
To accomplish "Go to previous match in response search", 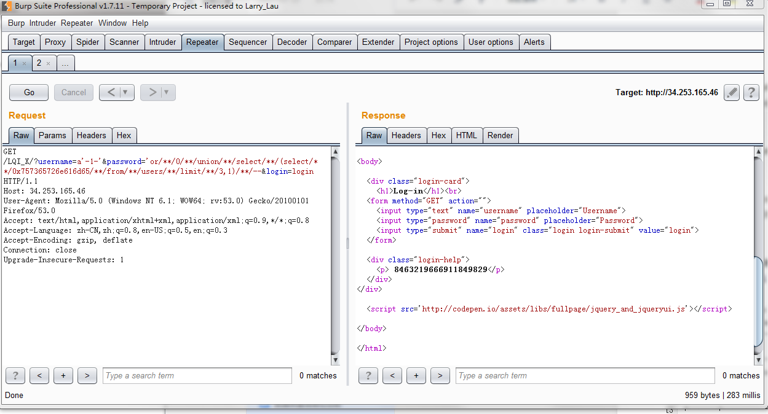I will 392,375.
